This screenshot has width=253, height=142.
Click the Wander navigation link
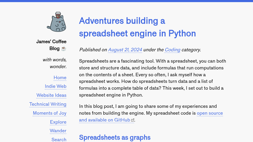click(58, 131)
